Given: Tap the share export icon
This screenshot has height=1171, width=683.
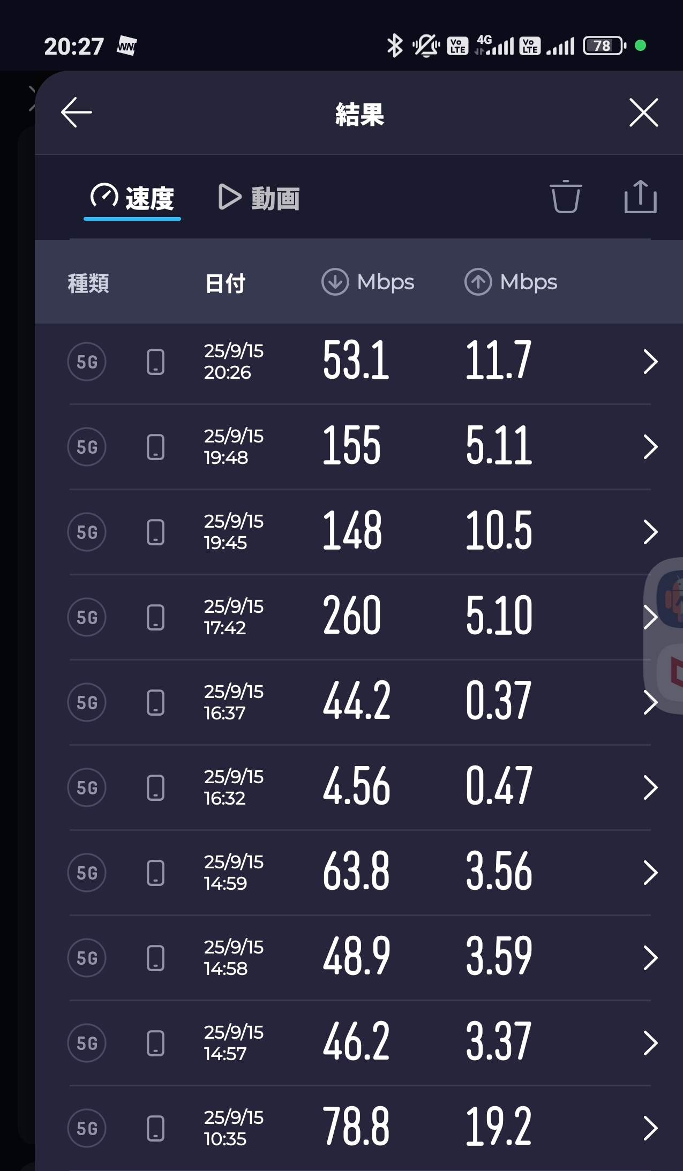Looking at the screenshot, I should [x=640, y=197].
